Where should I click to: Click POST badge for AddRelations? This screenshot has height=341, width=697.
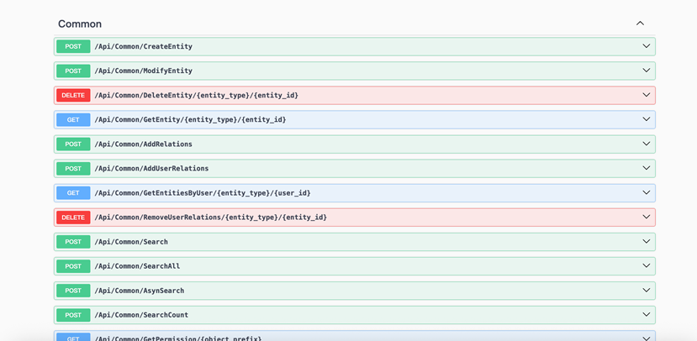tap(73, 144)
